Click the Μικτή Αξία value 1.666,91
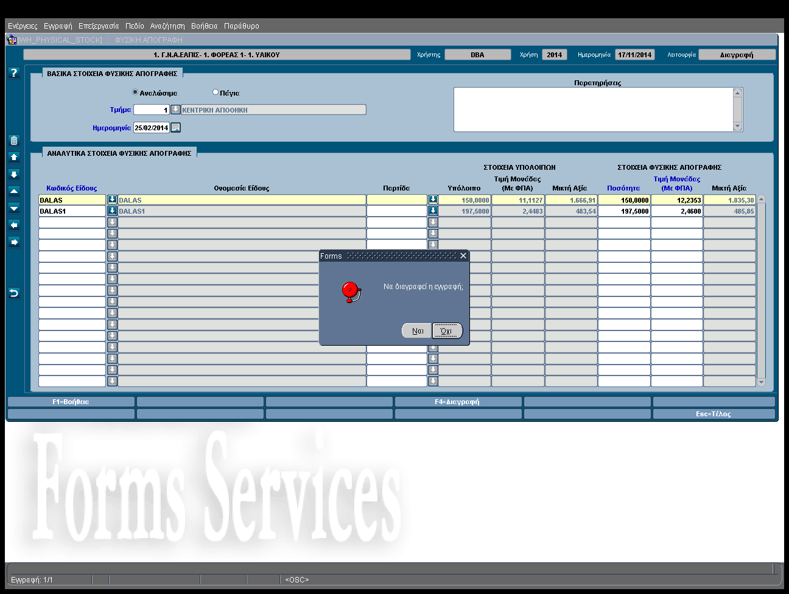Image resolution: width=789 pixels, height=594 pixels. [571, 200]
